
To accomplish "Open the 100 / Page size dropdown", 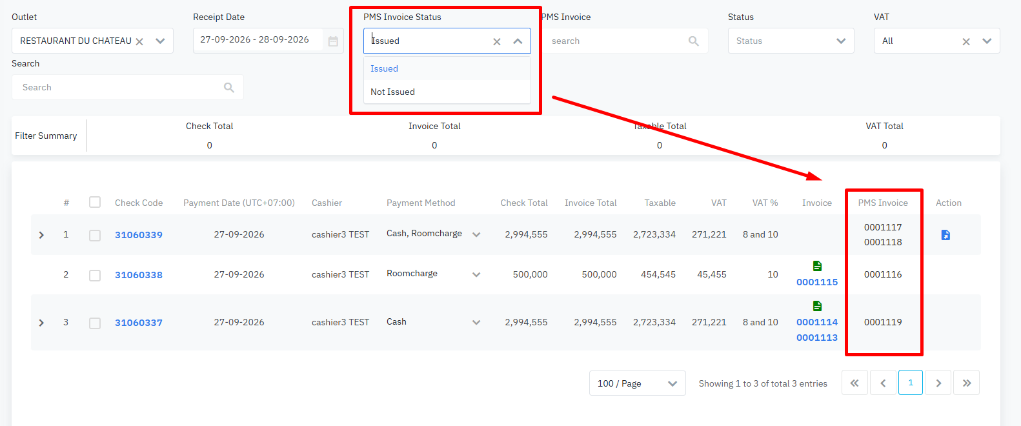I will click(637, 383).
